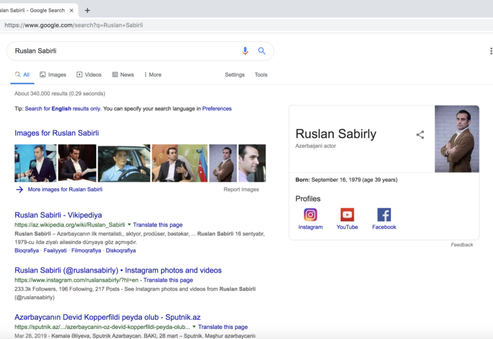Switch to the Videos tab

(x=89, y=75)
